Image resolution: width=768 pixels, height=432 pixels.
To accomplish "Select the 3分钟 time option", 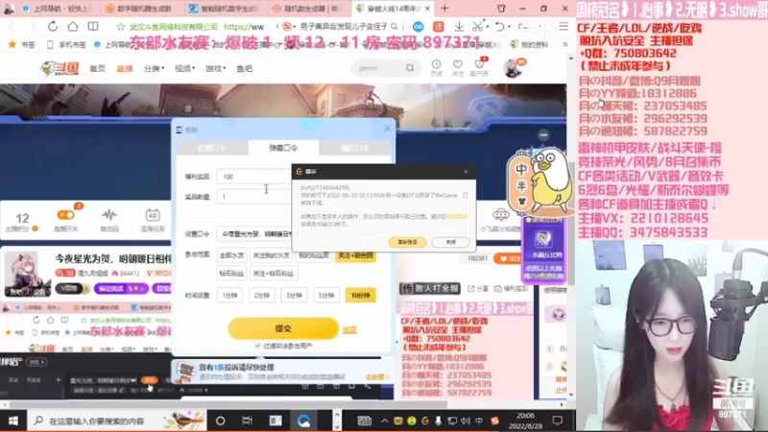I will click(294, 296).
